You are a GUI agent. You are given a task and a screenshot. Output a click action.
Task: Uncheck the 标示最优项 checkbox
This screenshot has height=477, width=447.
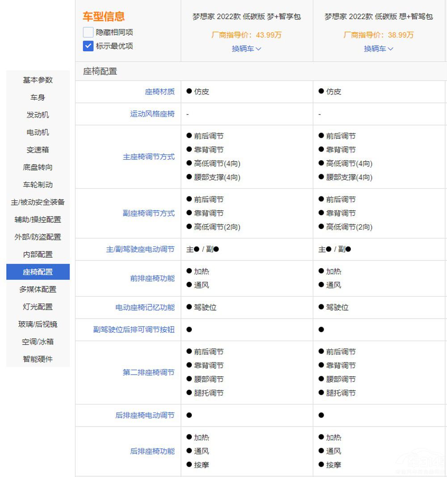click(x=88, y=46)
